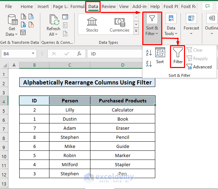Switch to the Add-ins tab

(x=140, y=7)
